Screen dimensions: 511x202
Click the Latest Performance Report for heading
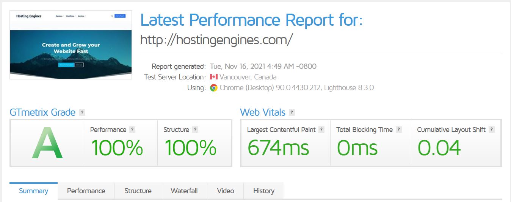251,20
